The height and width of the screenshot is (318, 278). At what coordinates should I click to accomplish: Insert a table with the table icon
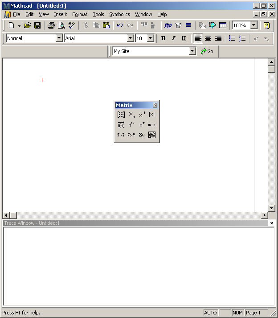tap(222, 25)
